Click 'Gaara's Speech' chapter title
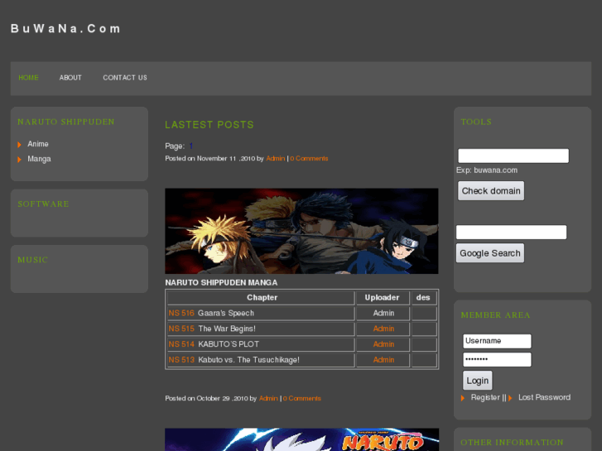The height and width of the screenshot is (451, 602). 226,313
